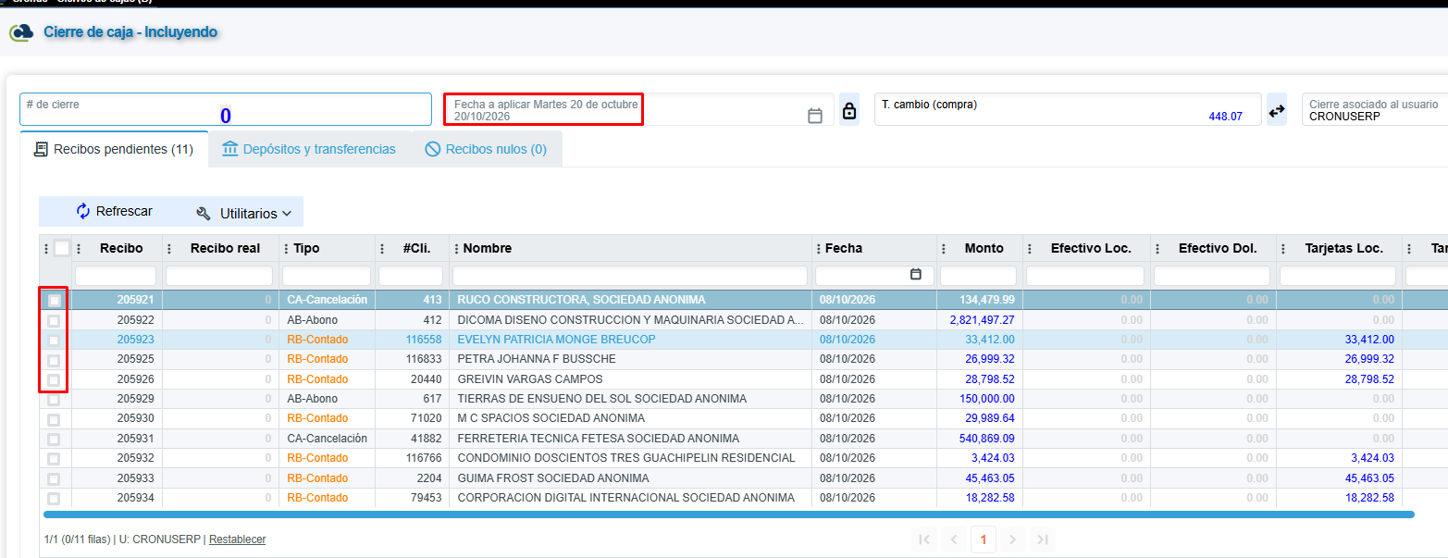
Task: Open the Recibo real column options menu
Action: coord(169,248)
